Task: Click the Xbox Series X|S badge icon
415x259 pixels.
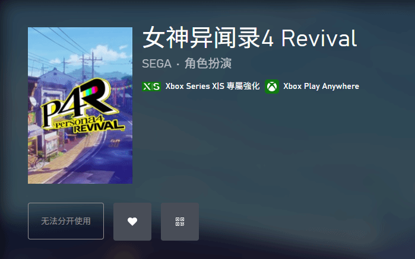Action: point(151,87)
